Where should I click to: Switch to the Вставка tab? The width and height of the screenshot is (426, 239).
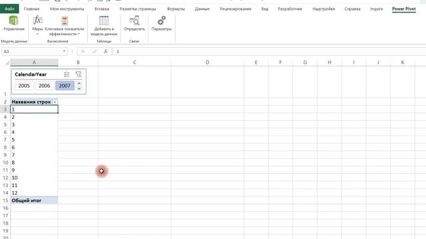coord(102,9)
